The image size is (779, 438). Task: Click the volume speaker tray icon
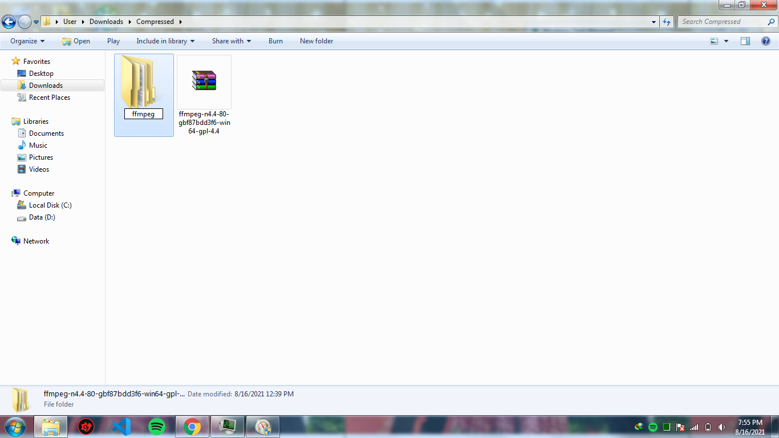click(721, 427)
